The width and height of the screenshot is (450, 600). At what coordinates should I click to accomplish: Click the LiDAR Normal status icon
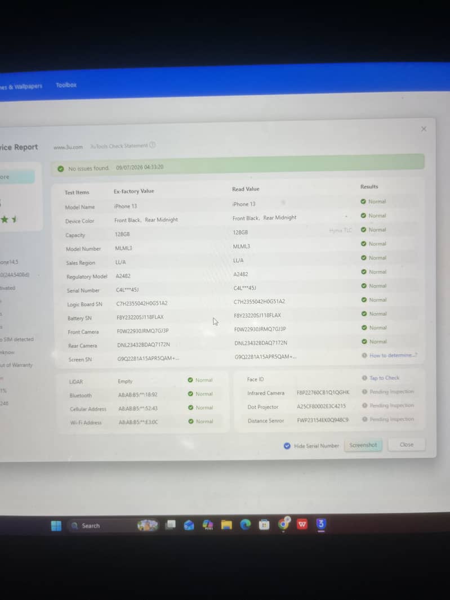click(x=190, y=380)
